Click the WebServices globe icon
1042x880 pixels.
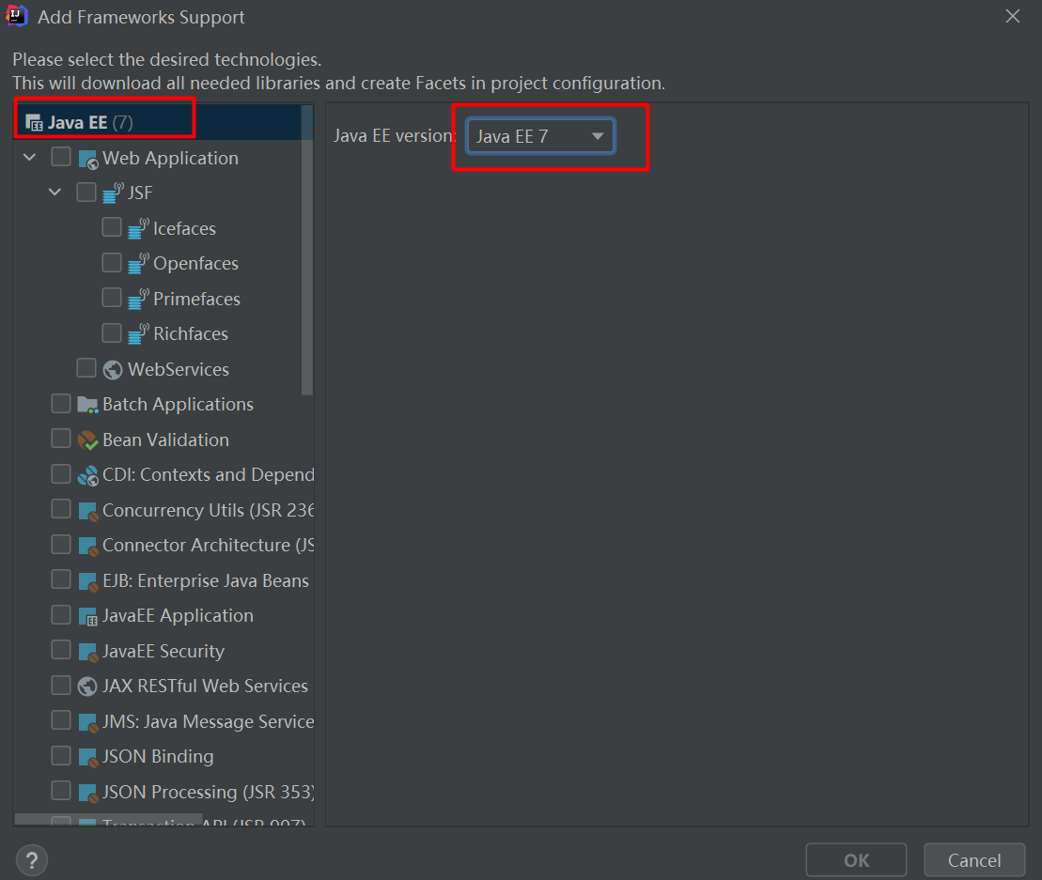(x=113, y=370)
